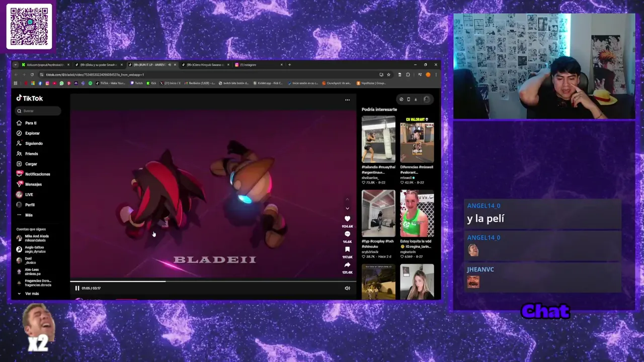This screenshot has height=362, width=644.
Task: Open Cargar upload option
Action: [x=31, y=164]
